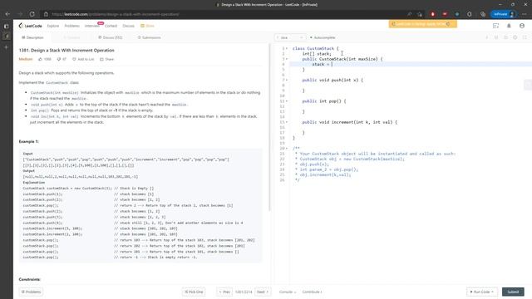Open the Problems nav item
532x299 pixels.
pos(72,26)
